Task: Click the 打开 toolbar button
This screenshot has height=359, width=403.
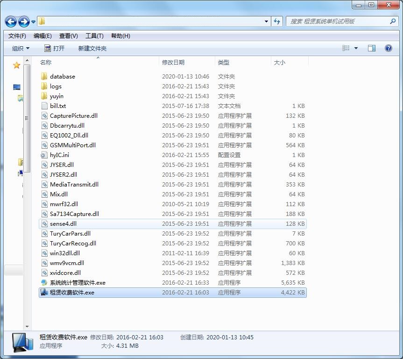Action: pos(55,49)
